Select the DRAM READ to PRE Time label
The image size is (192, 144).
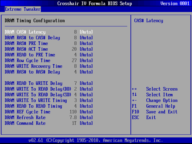coord(30,55)
